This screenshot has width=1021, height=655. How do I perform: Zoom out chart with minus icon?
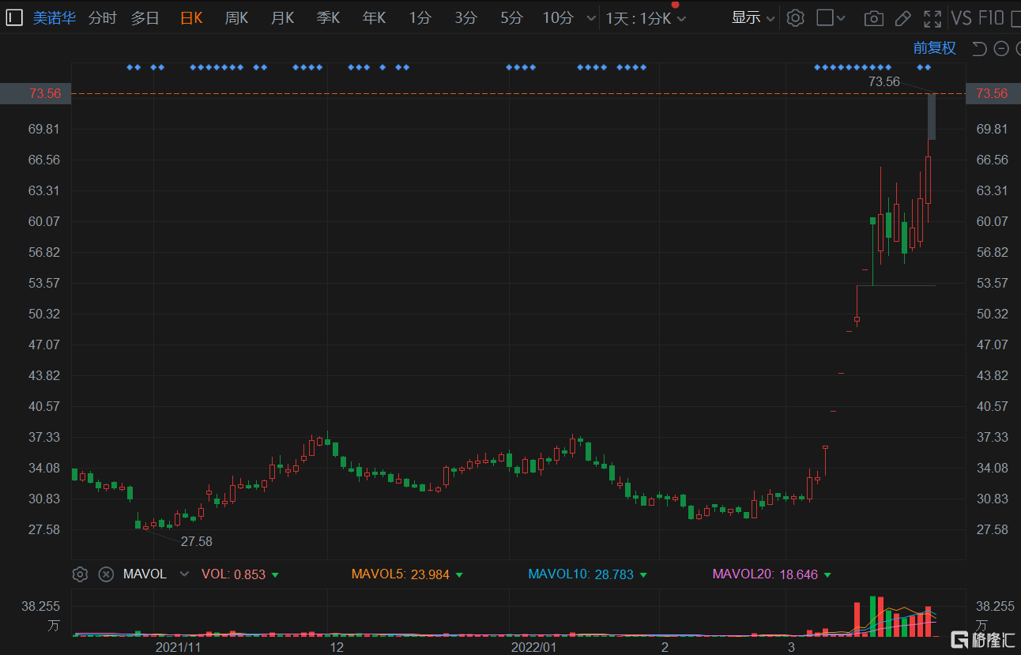[1001, 48]
